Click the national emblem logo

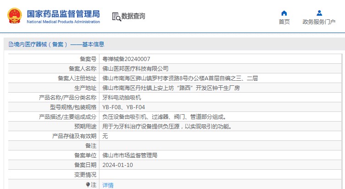tap(15, 16)
